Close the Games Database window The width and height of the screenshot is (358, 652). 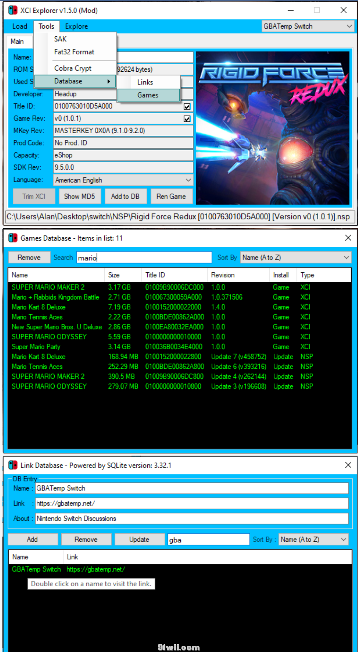click(348, 238)
